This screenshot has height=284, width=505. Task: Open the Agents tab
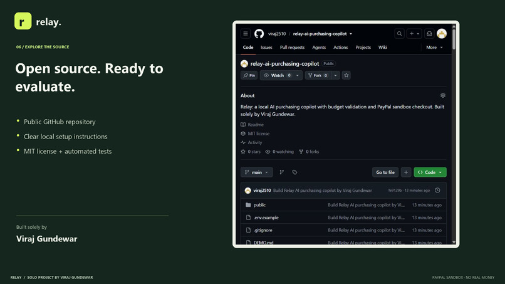pos(319,48)
